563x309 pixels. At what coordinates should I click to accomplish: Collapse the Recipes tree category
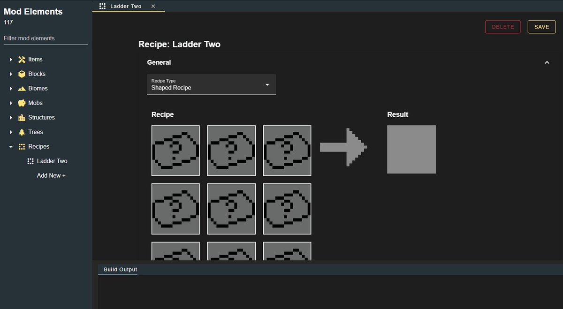click(11, 147)
